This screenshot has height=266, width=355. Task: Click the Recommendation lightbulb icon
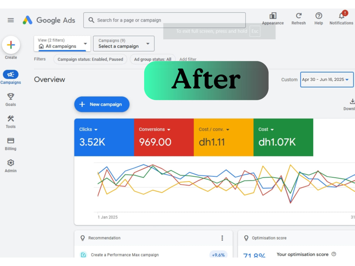pos(83,238)
